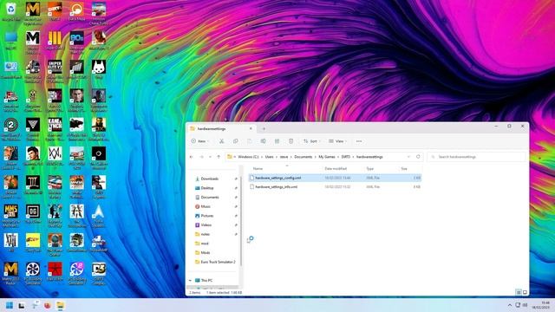Open the recent locations chevron

pos(210,157)
